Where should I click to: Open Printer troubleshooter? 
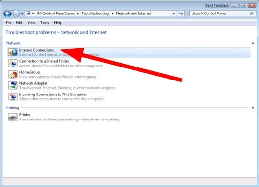tap(25, 115)
